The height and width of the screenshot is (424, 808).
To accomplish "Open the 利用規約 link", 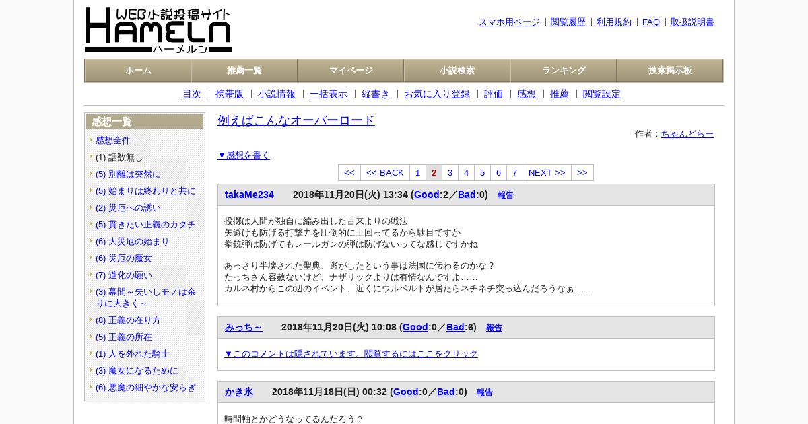I will [x=614, y=22].
